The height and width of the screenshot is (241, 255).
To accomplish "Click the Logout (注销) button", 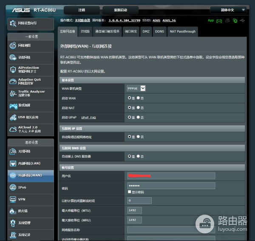I will pos(82,10).
